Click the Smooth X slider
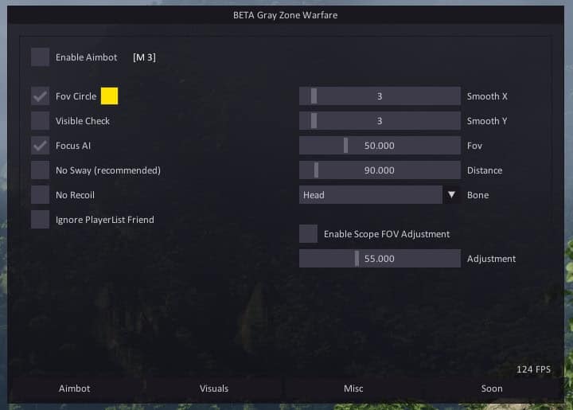Screen dimensions: 573x410 (x=380, y=96)
